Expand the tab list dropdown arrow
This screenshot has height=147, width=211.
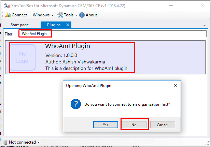coord(205,25)
